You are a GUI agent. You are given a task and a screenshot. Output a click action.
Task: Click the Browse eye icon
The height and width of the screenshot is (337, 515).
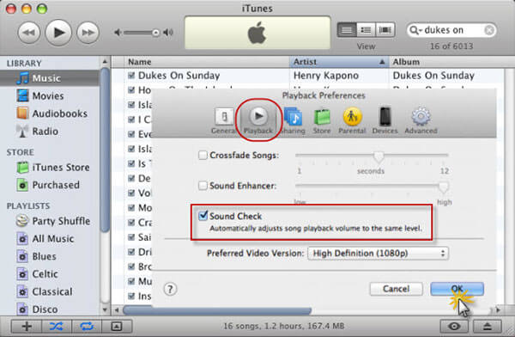click(455, 327)
